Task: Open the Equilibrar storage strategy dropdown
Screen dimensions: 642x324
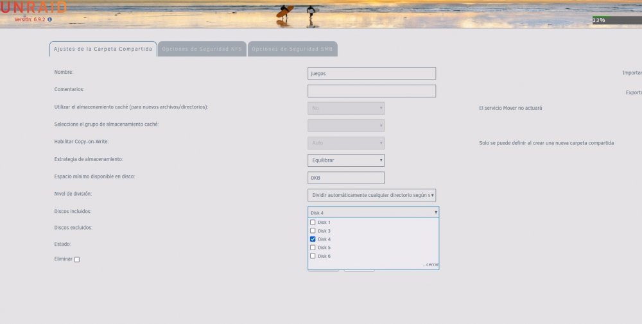Action: (346, 160)
